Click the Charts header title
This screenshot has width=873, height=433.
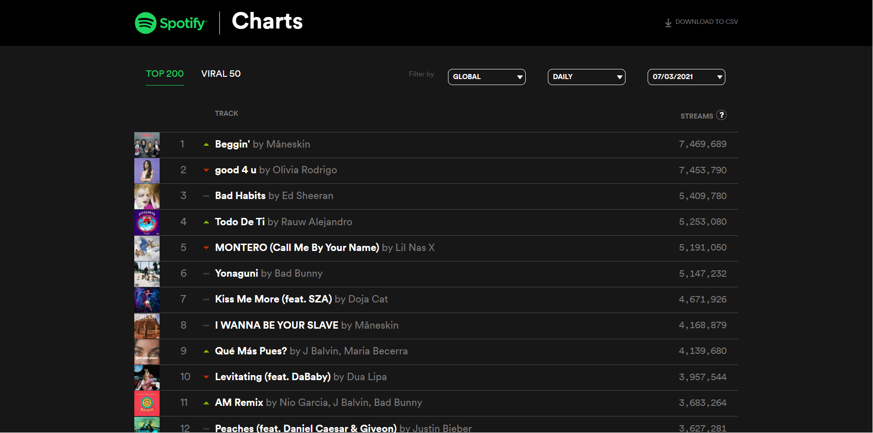267,21
